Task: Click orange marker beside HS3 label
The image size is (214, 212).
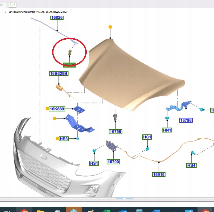Action: pos(57,139)
